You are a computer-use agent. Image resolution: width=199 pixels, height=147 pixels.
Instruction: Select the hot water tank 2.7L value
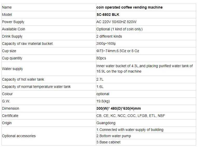pos(100,79)
